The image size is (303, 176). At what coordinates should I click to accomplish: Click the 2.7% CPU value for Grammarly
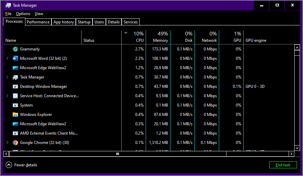140,49
